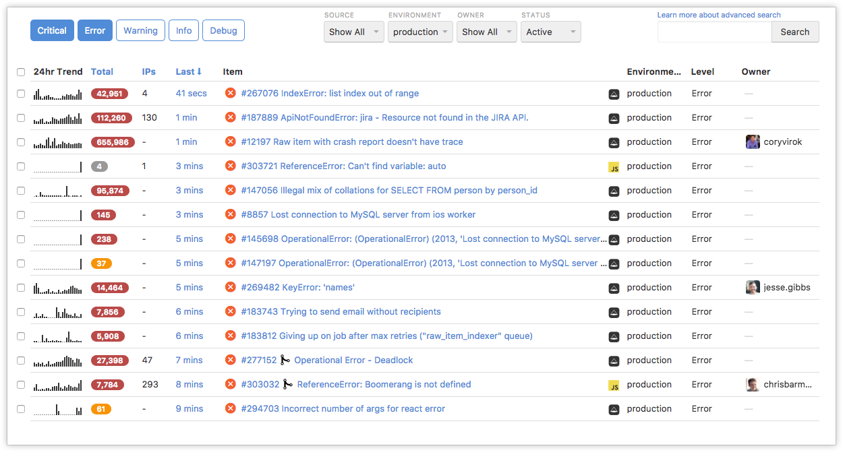
Task: Check the box for #187889 ApiNotFoundError row
Action: 21,118
